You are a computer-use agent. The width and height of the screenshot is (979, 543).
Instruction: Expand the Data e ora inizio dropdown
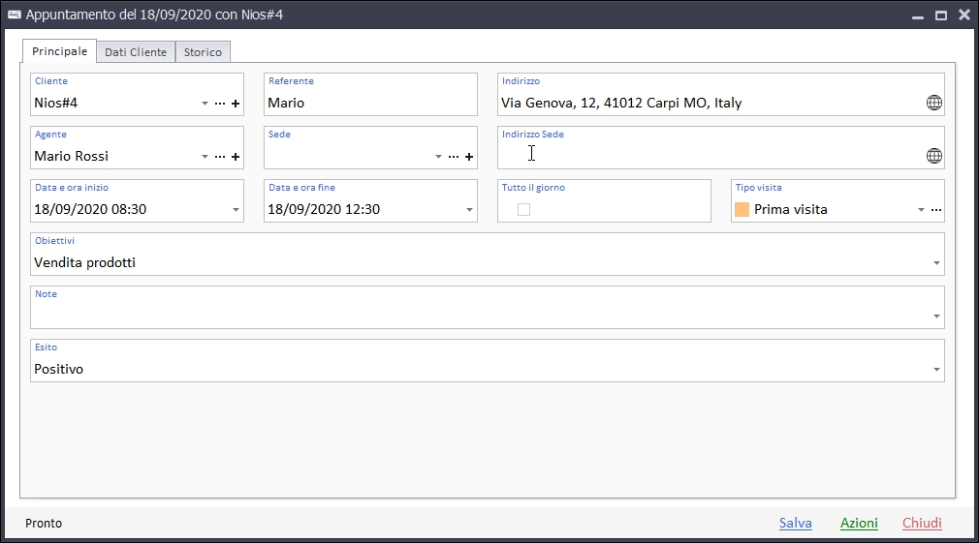(x=237, y=210)
